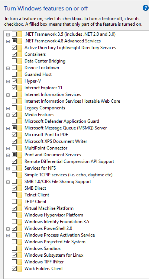The width and height of the screenshot is (149, 279).
Task: Uncheck Windows Subsystem for Linux
Action: click(x=14, y=255)
